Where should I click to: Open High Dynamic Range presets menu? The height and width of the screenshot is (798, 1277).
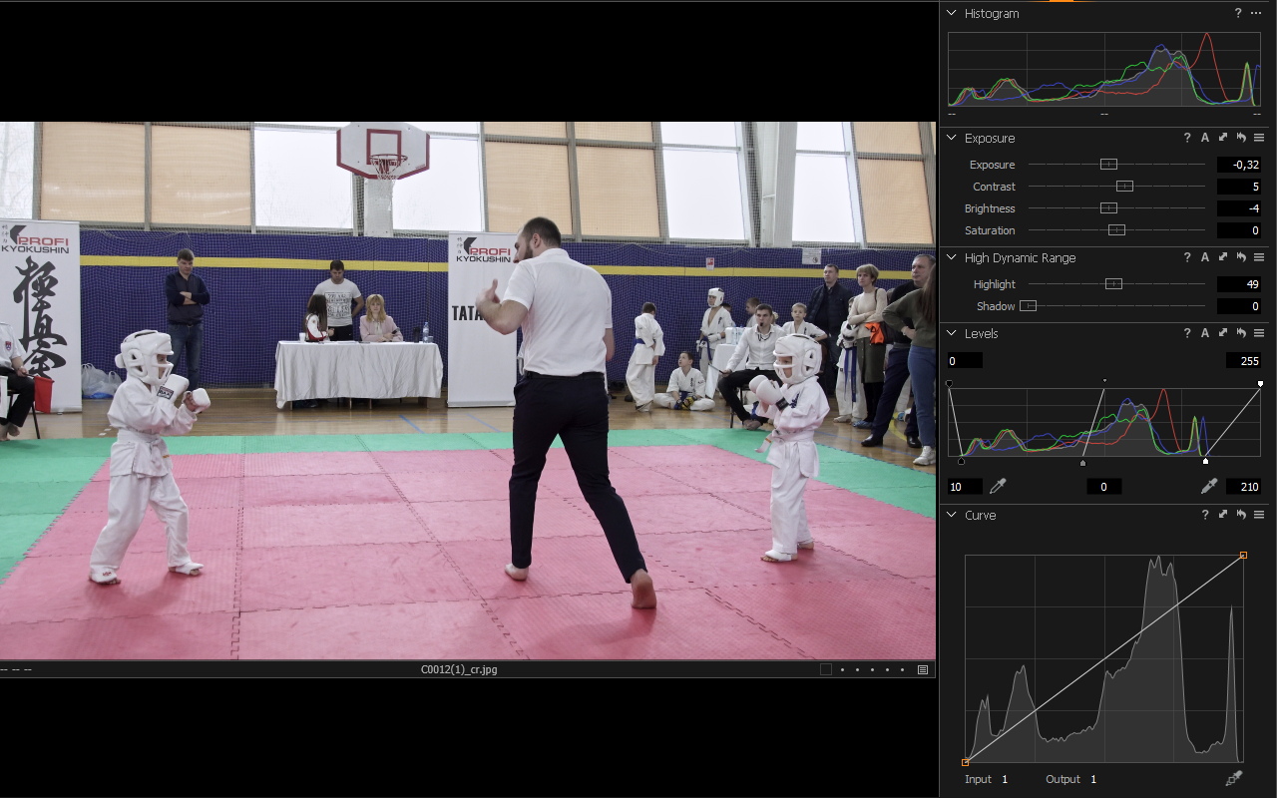(1259, 257)
